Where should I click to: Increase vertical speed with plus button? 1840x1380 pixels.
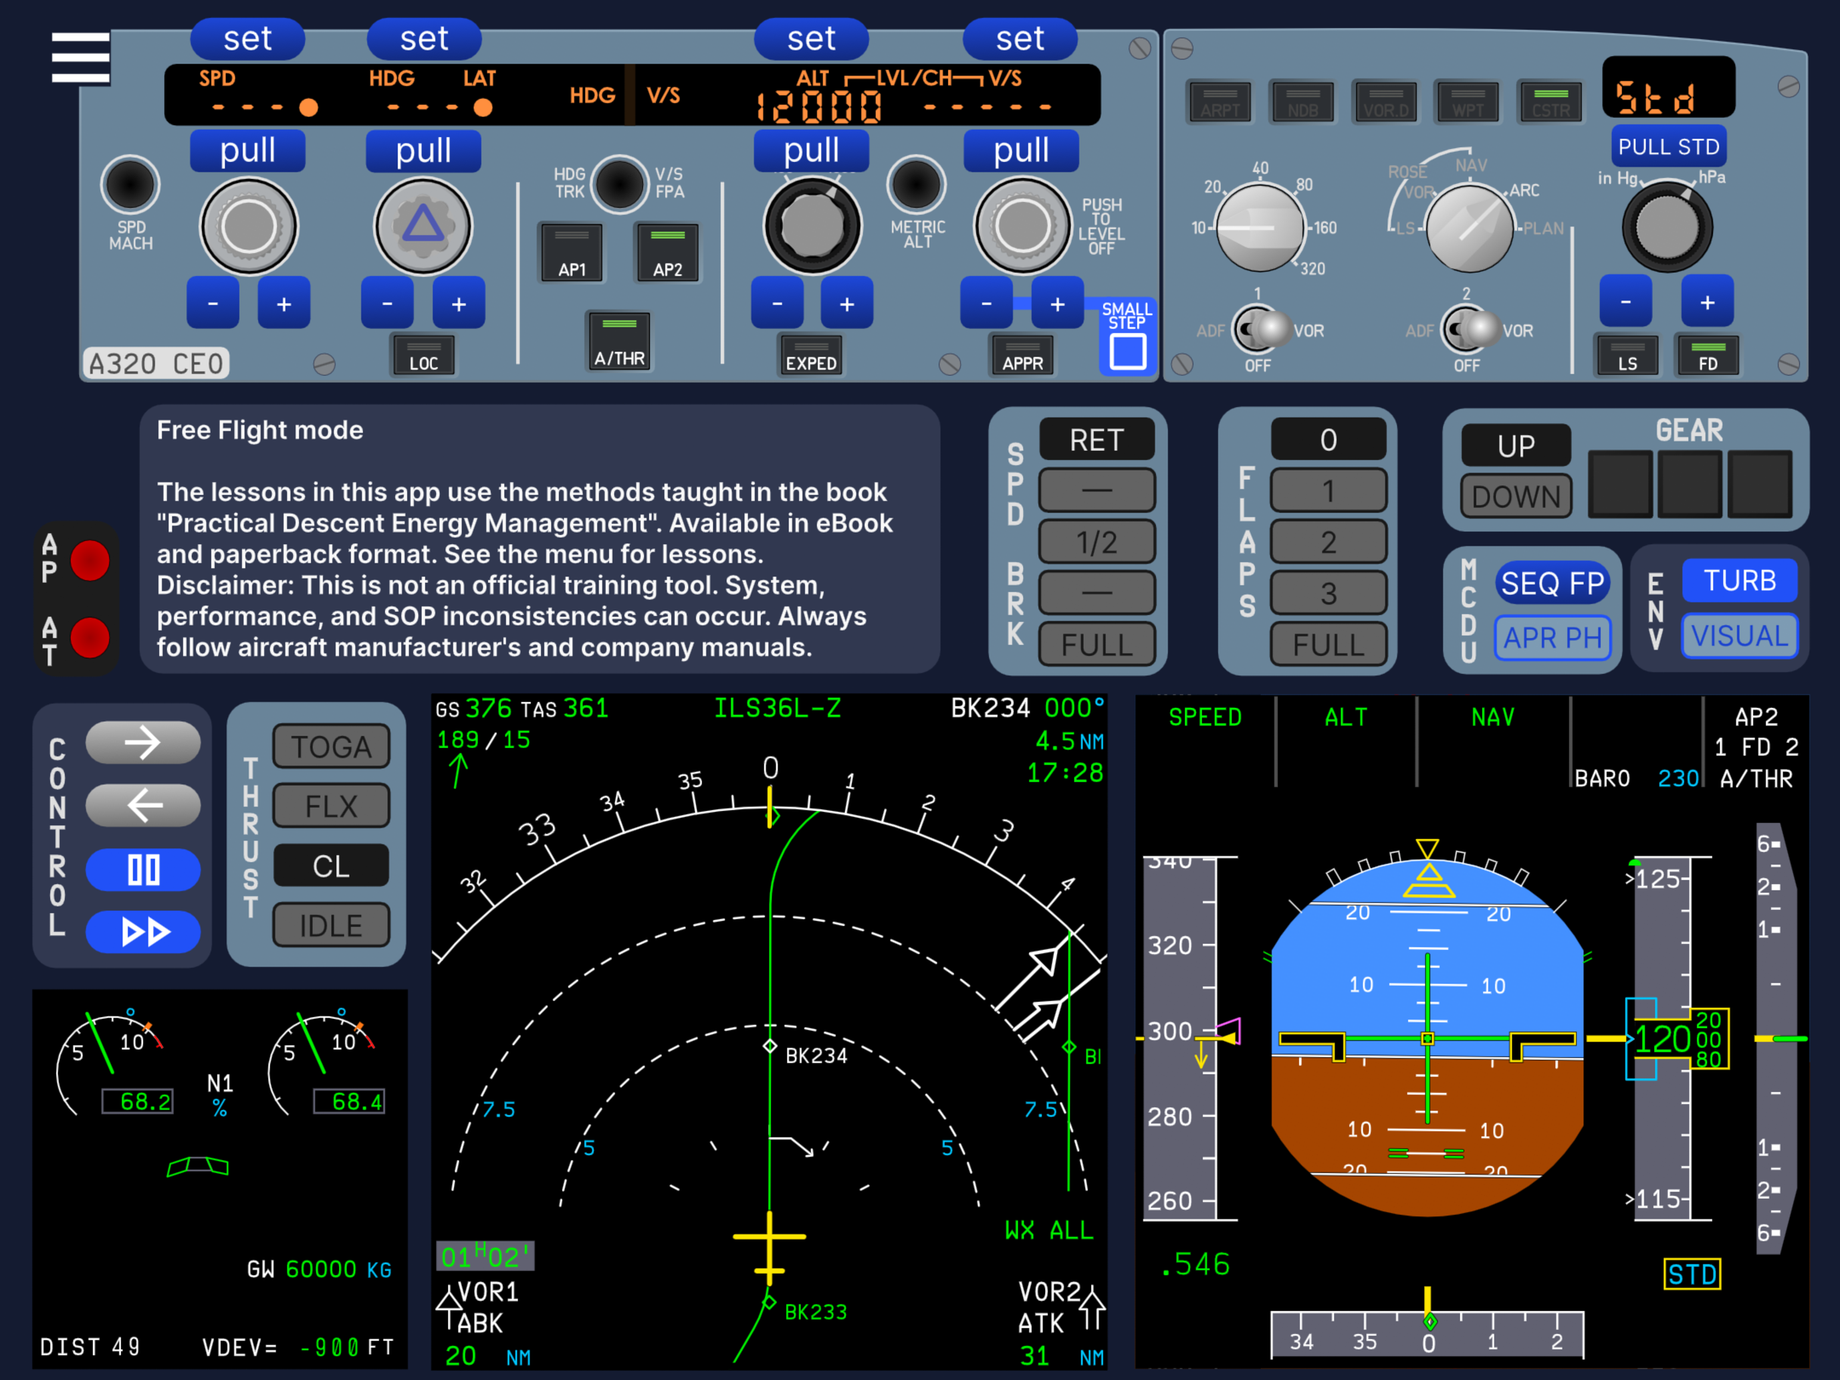1057,303
